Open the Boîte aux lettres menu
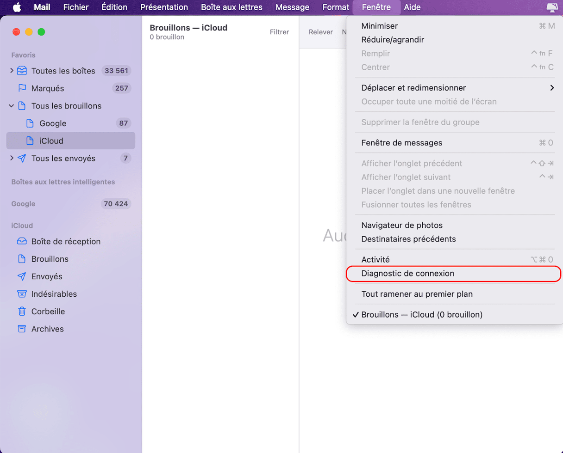Screen dimensions: 563x453 coord(231,7)
